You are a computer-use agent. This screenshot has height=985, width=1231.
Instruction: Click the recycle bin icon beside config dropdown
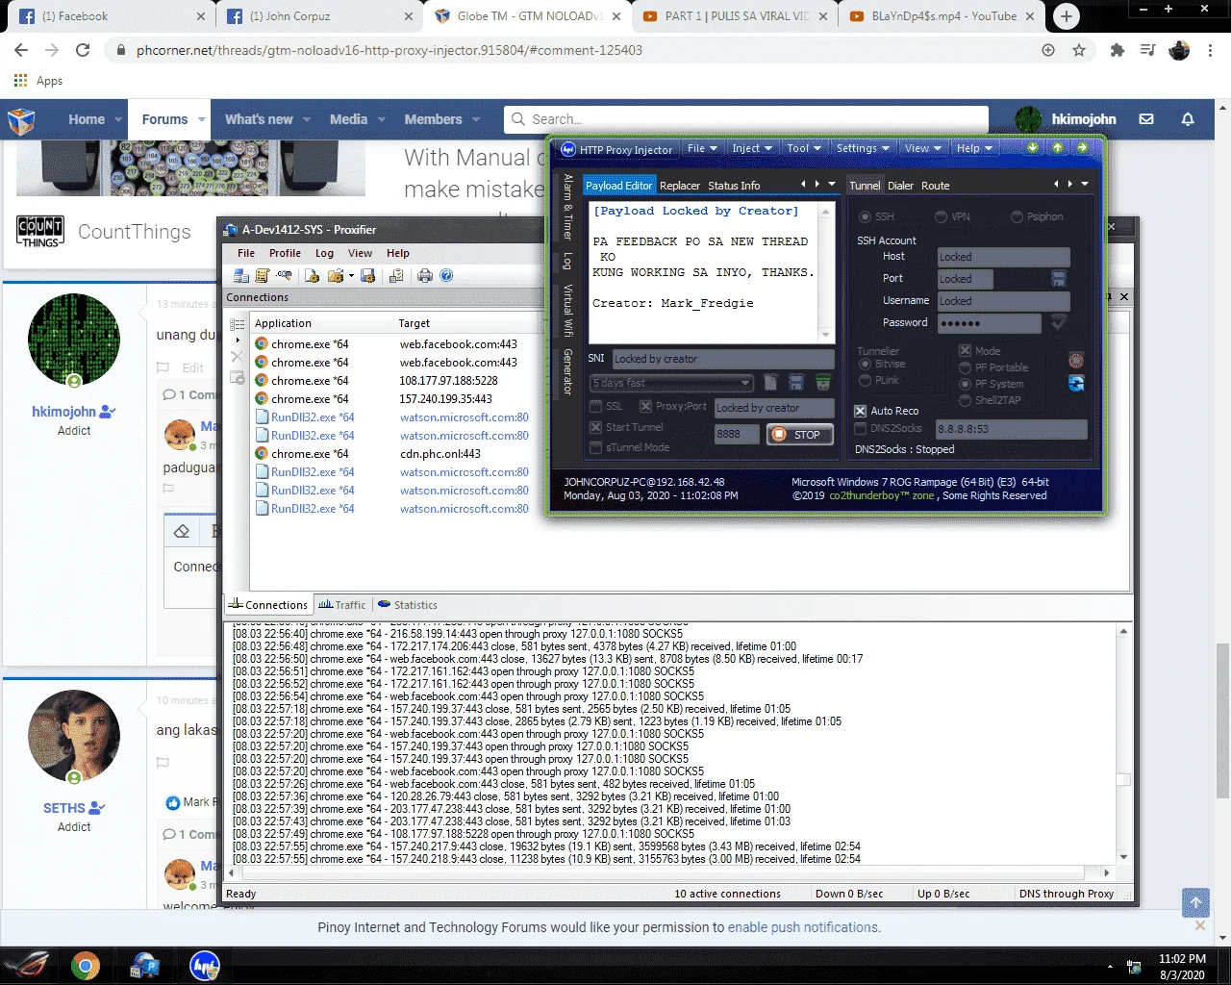tap(823, 383)
